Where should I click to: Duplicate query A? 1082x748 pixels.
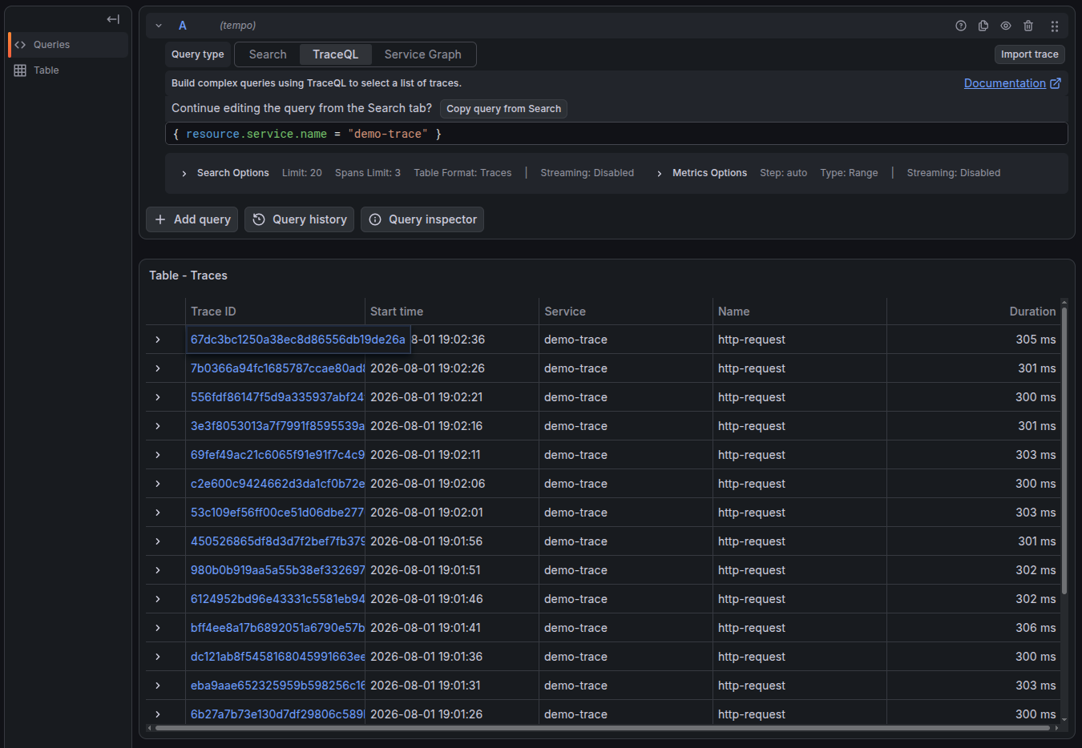[x=983, y=26]
